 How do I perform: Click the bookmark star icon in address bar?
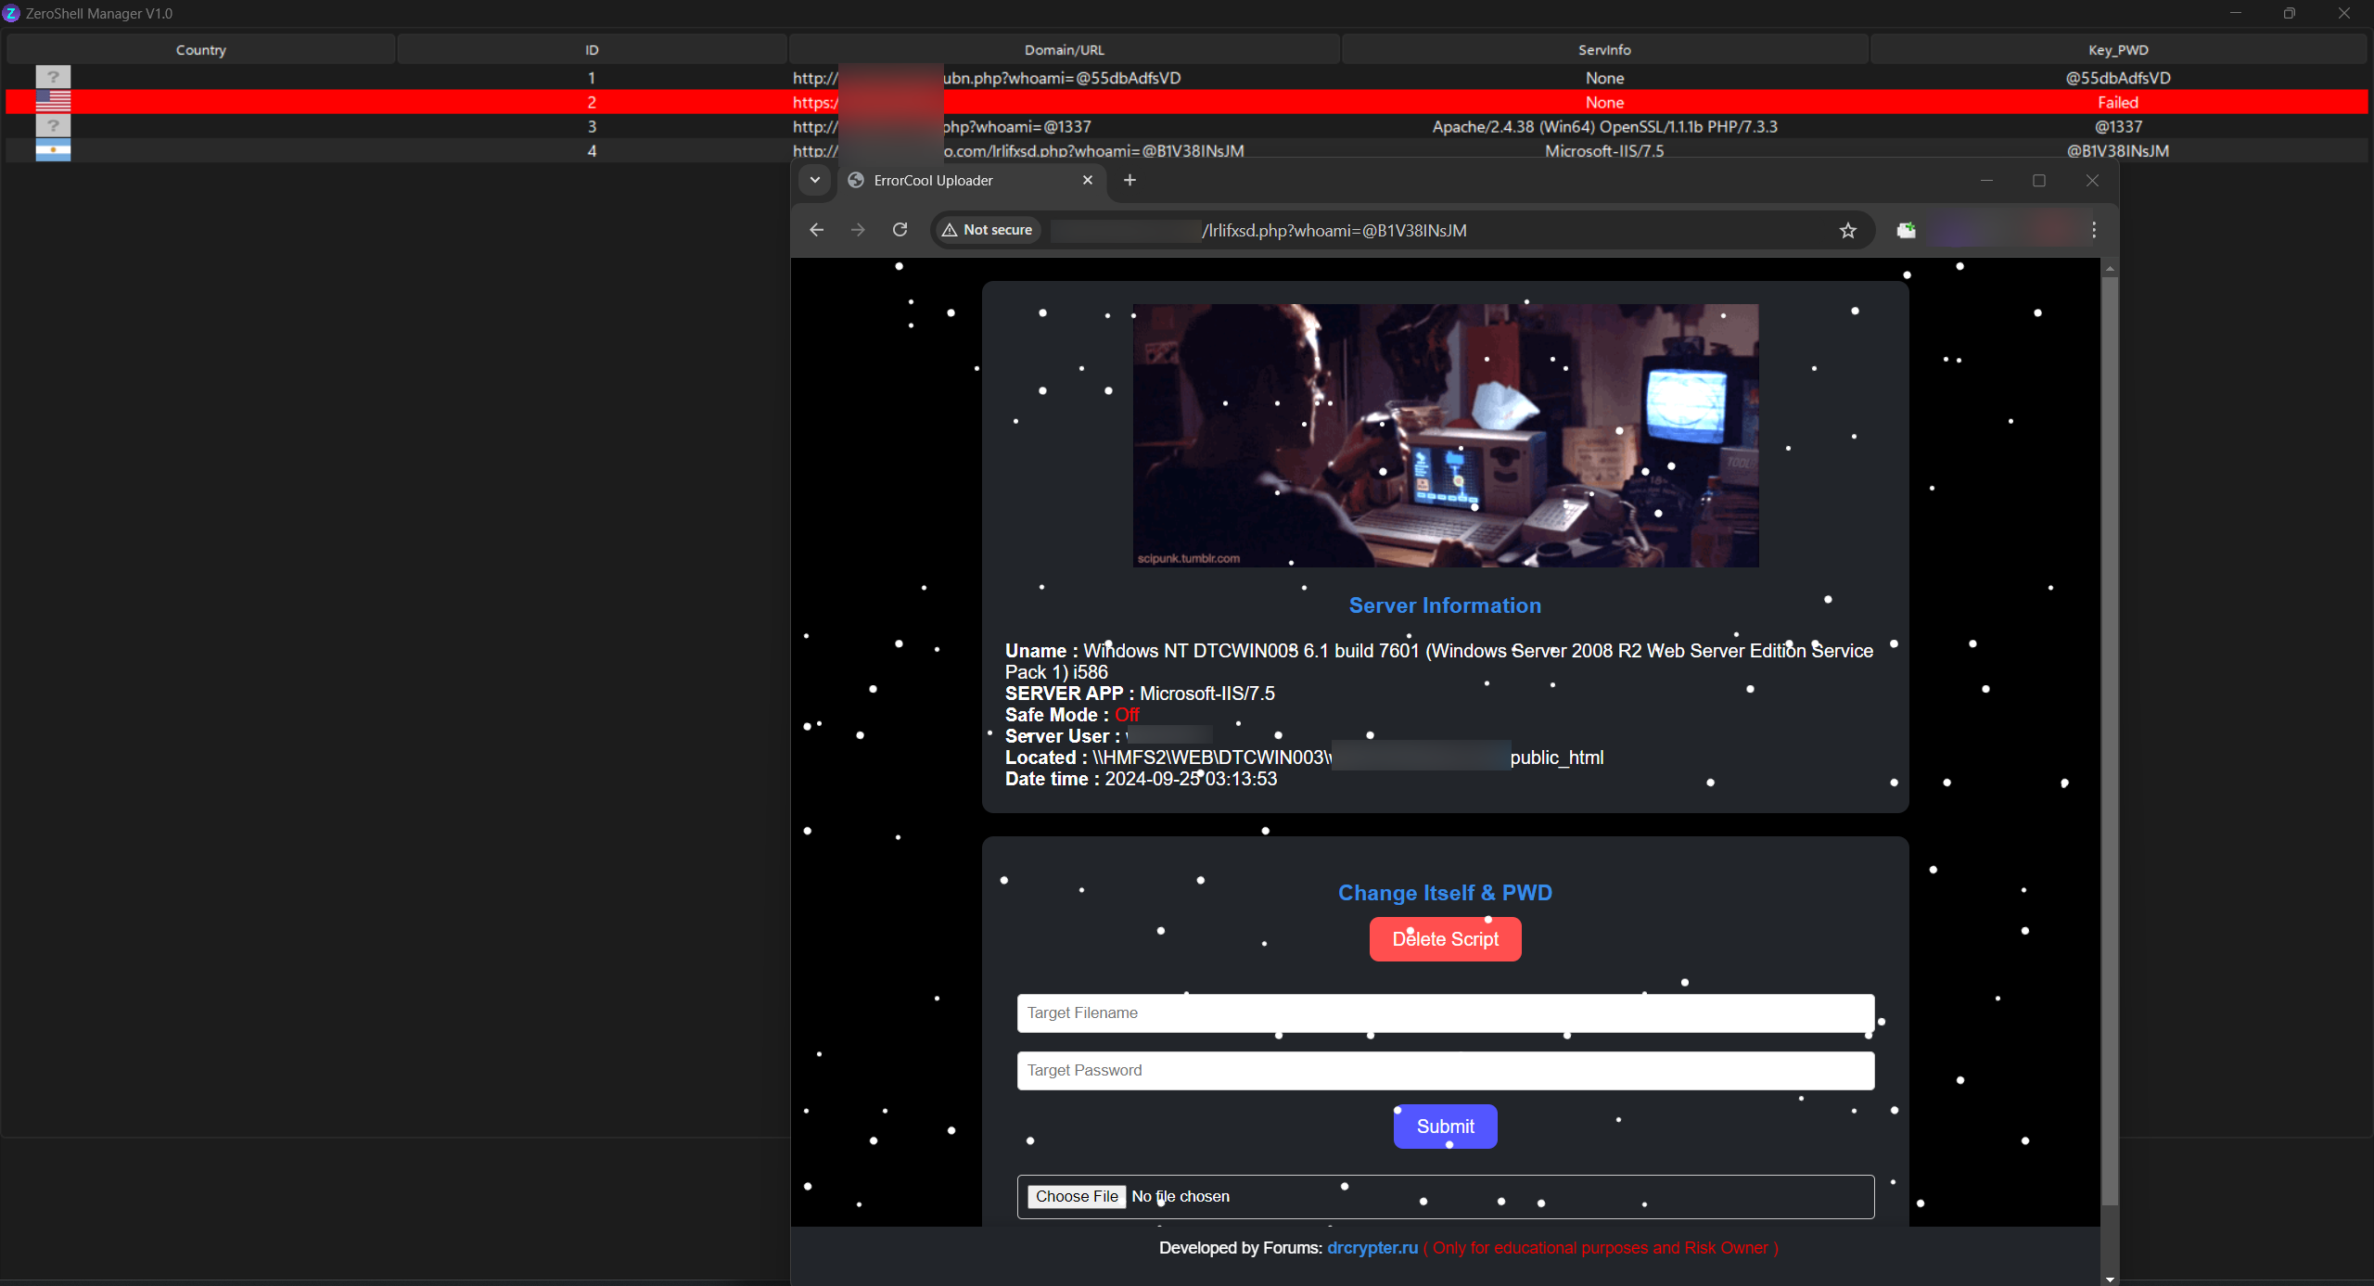coord(1846,230)
